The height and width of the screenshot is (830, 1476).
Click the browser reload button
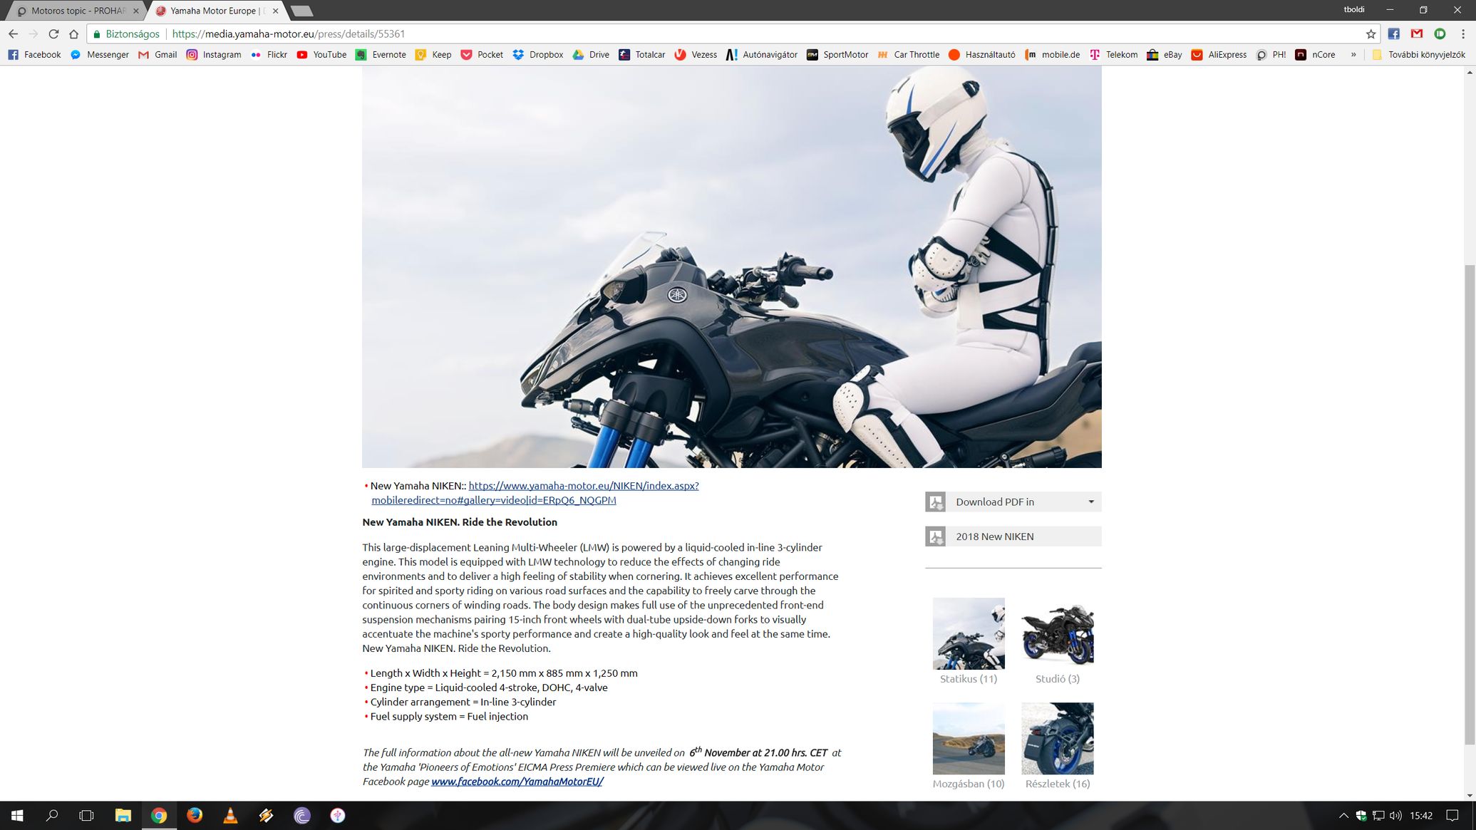tap(53, 33)
